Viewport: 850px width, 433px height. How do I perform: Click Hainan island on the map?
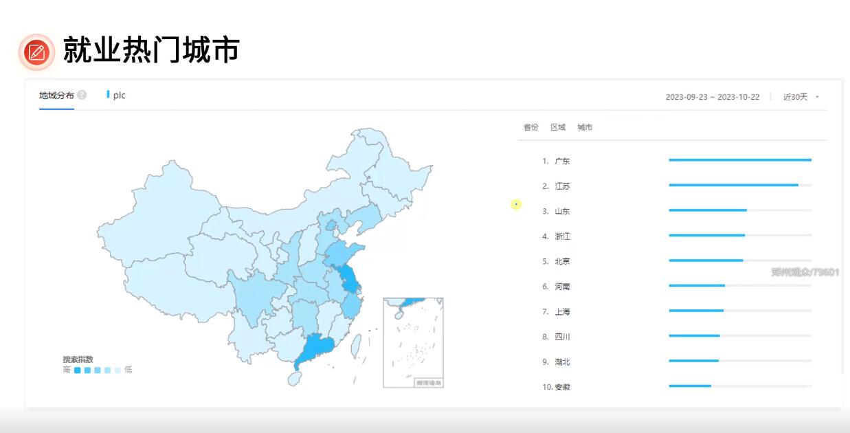[x=293, y=378]
